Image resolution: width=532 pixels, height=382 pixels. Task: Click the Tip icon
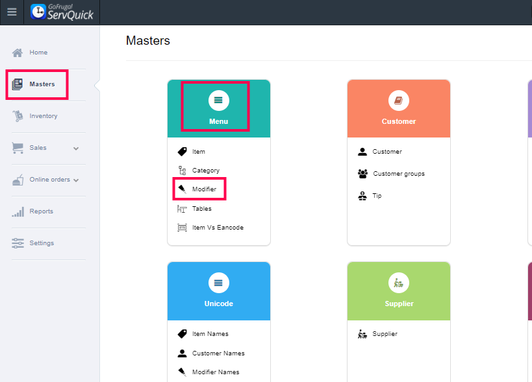tap(362, 196)
